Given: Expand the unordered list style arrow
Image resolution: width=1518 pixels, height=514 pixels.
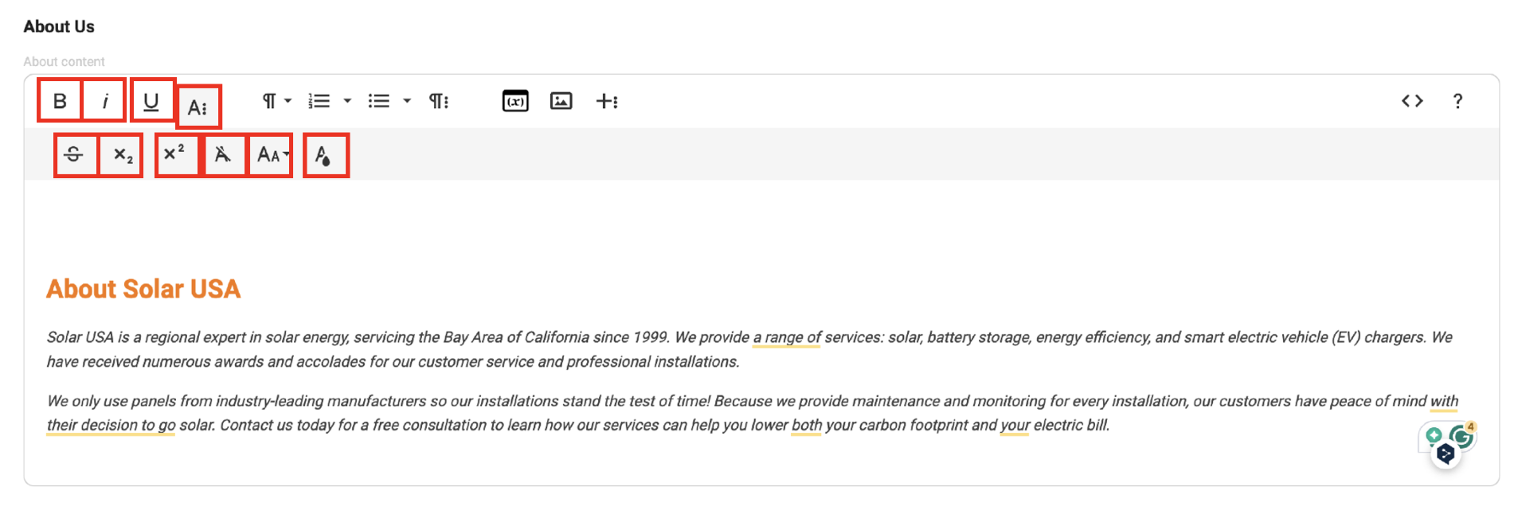Looking at the screenshot, I should (x=407, y=101).
